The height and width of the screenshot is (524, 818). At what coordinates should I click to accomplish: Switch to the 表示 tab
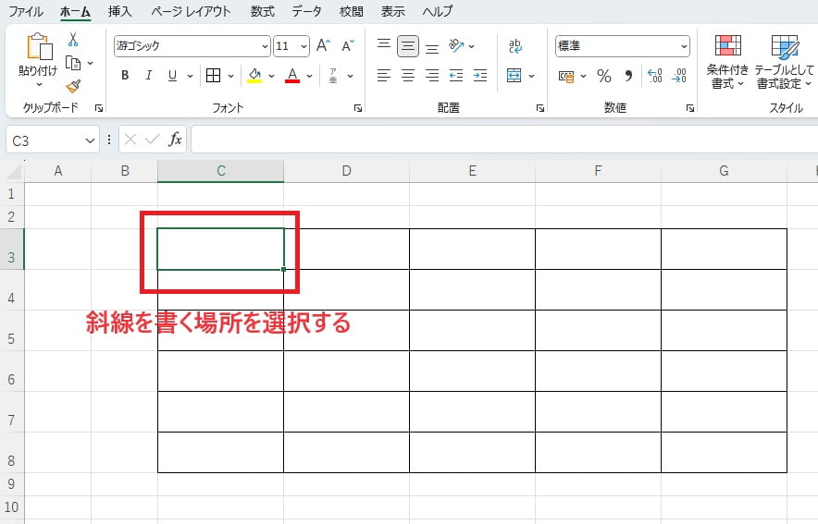click(x=393, y=11)
